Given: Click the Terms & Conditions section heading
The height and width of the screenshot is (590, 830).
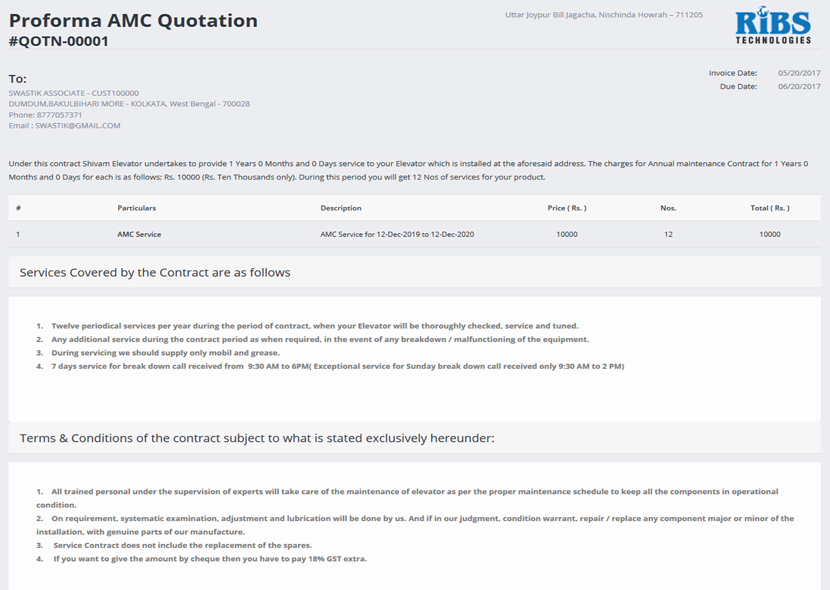Looking at the screenshot, I should click(x=257, y=438).
